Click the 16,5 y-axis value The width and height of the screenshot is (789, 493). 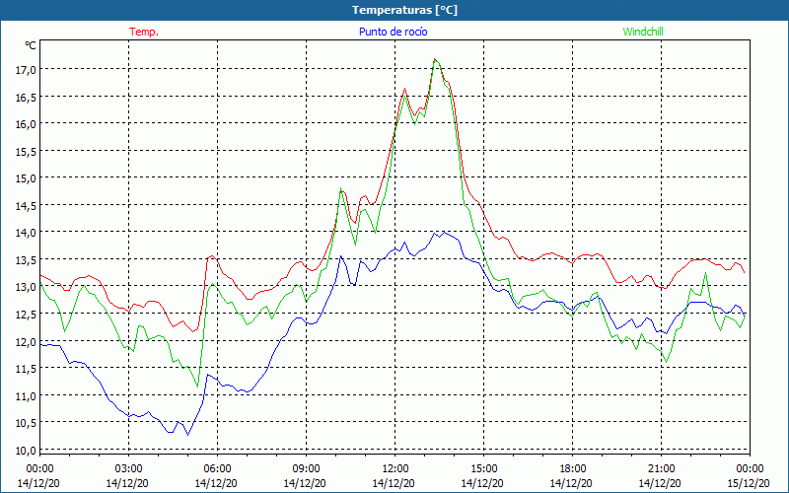(x=26, y=97)
